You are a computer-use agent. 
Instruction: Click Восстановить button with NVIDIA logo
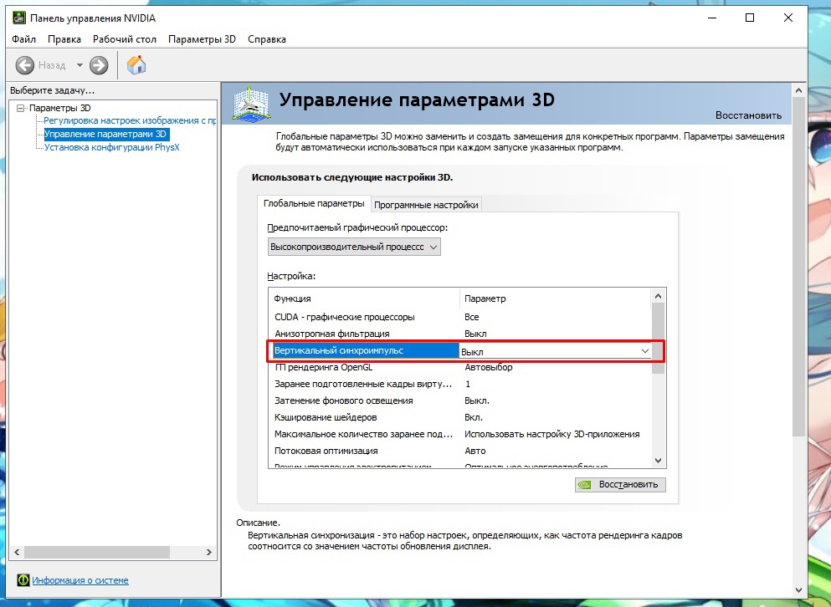pyautogui.click(x=620, y=484)
